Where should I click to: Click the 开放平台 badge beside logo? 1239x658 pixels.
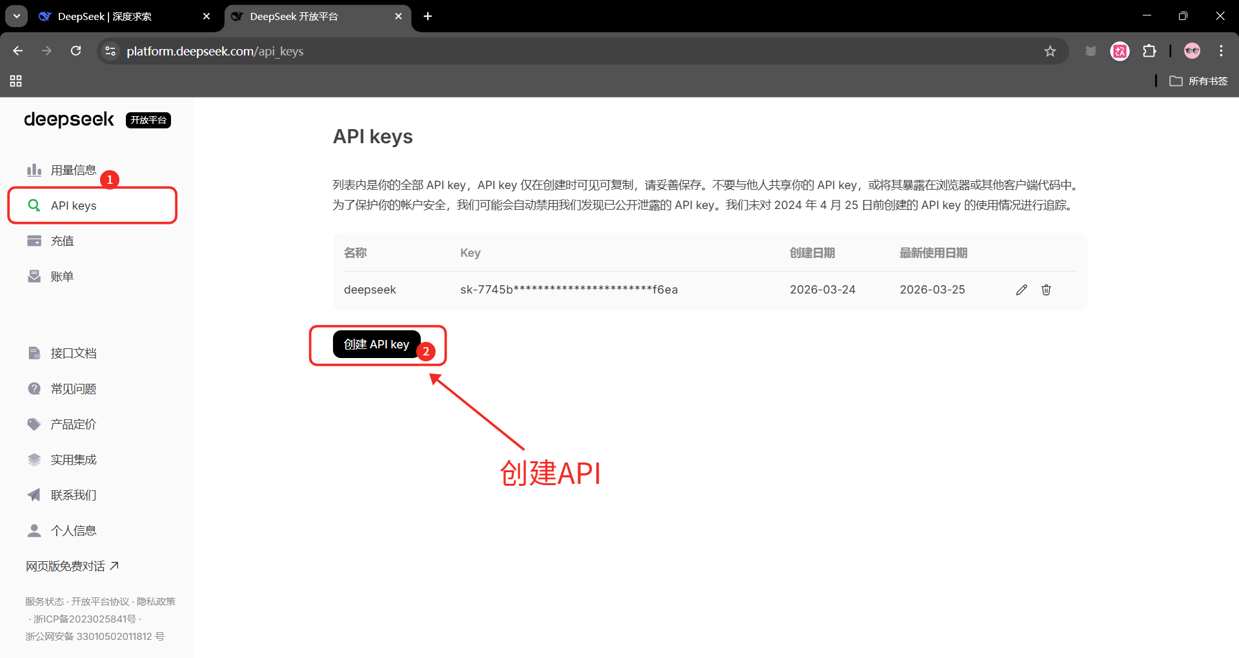[x=148, y=120]
